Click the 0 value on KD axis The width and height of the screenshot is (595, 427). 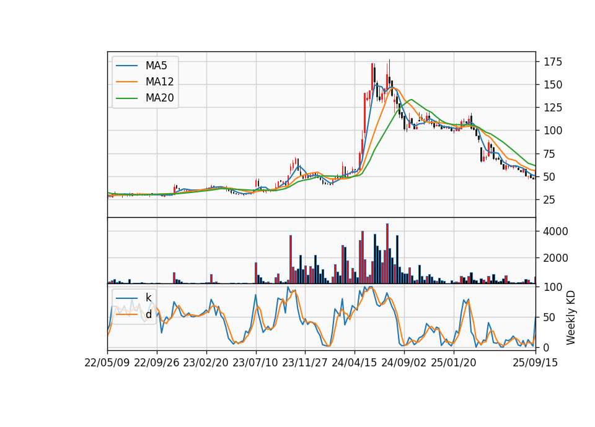point(547,347)
